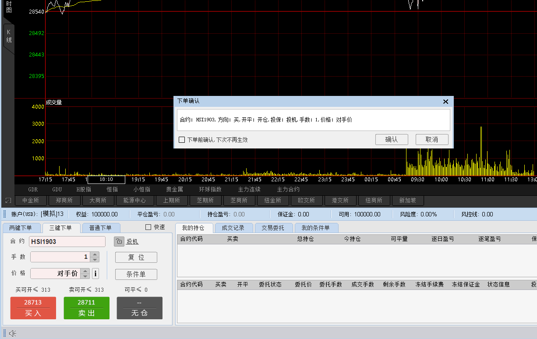This screenshot has height=339, width=537.
Task: Click the expand panel icon left of 中金所
Action: (x=8, y=201)
